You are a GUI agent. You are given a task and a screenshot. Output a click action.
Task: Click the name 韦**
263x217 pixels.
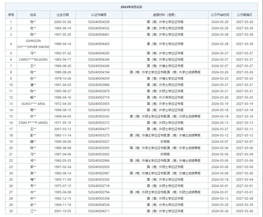click(x=33, y=186)
